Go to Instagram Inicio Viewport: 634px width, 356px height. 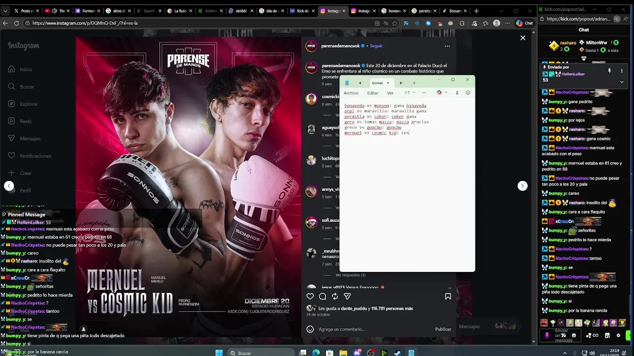pyautogui.click(x=26, y=70)
